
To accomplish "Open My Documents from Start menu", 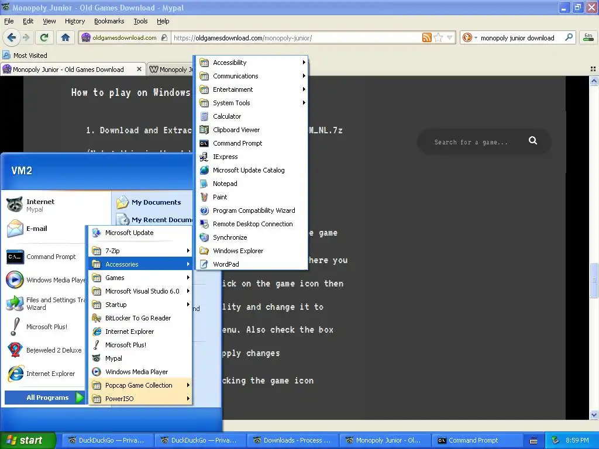I will pos(153,202).
